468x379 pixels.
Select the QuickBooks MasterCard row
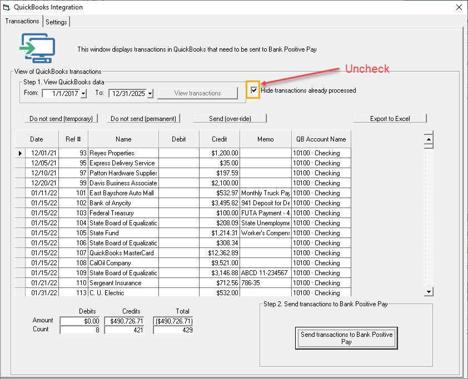[x=183, y=253]
